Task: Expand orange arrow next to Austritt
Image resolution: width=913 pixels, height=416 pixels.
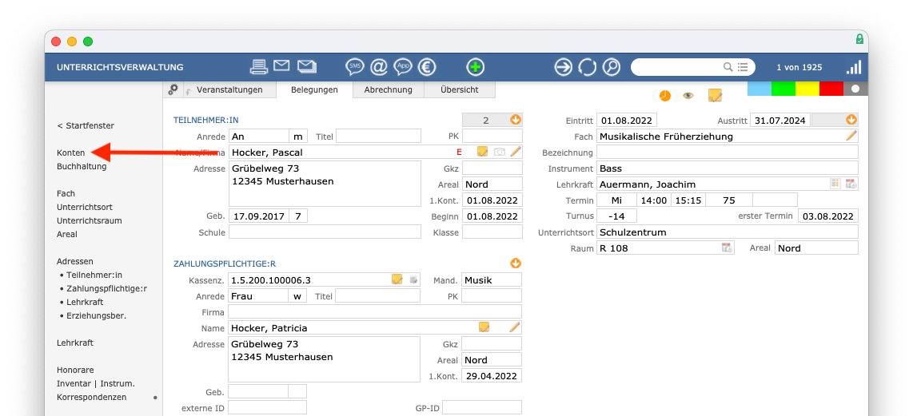Action: 851,120
